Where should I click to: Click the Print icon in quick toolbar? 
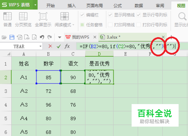27,37
